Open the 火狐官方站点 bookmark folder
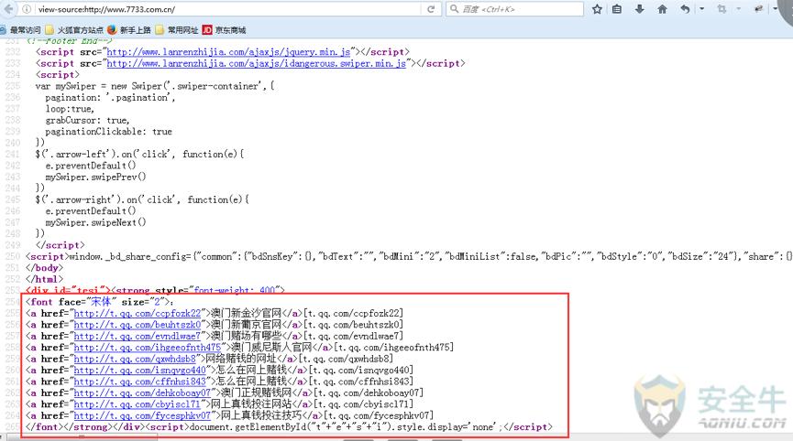Viewport: 793px width, 441px height. coord(74,30)
